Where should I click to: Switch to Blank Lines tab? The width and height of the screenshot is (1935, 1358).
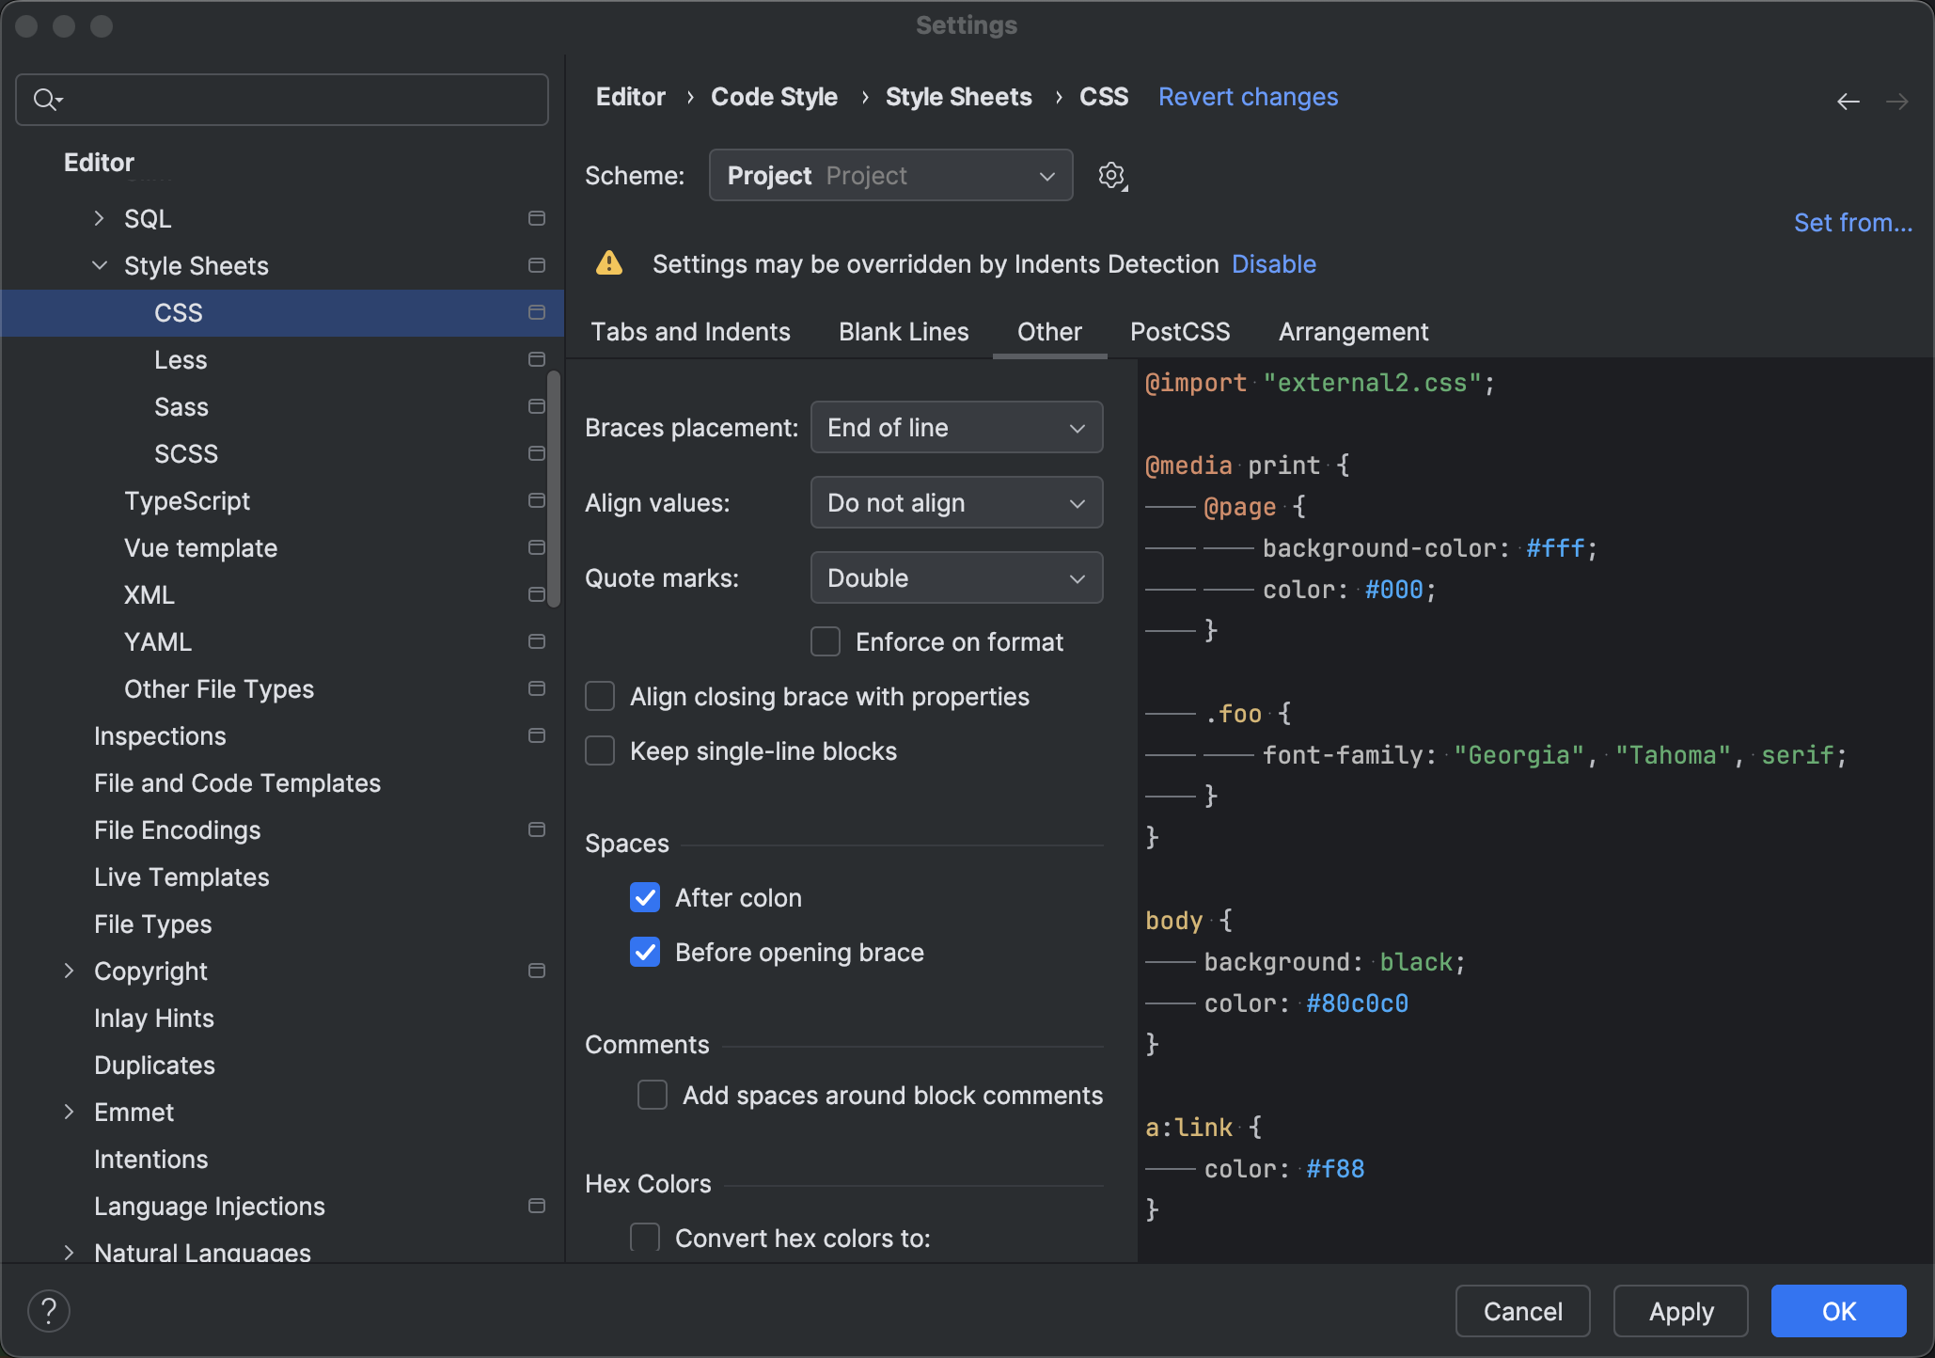(x=904, y=331)
